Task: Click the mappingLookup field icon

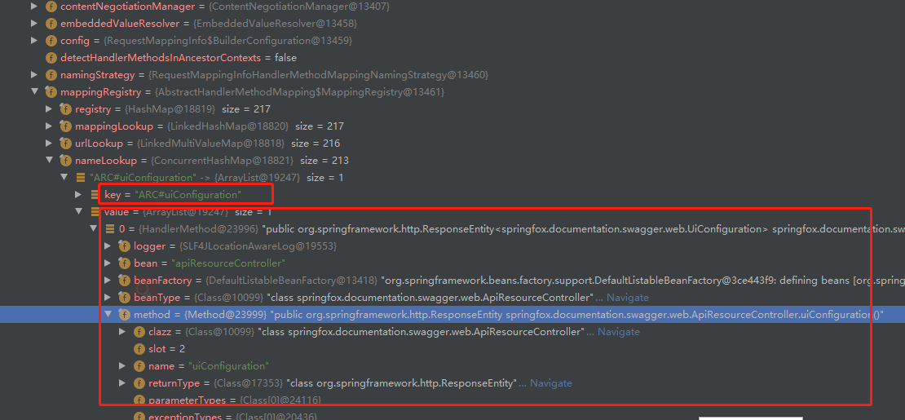Action: [65, 126]
